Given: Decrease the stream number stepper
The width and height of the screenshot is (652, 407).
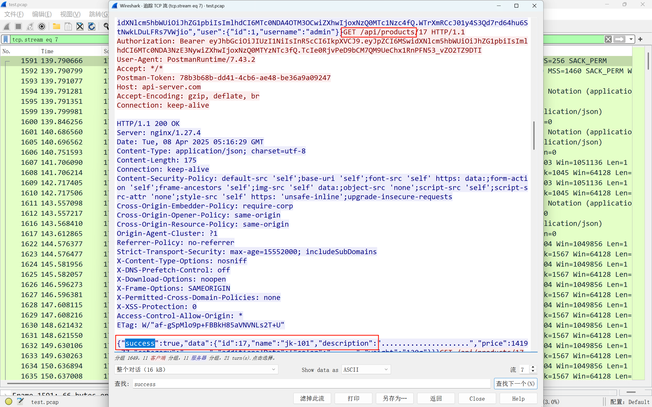Looking at the screenshot, I should pyautogui.click(x=533, y=372).
